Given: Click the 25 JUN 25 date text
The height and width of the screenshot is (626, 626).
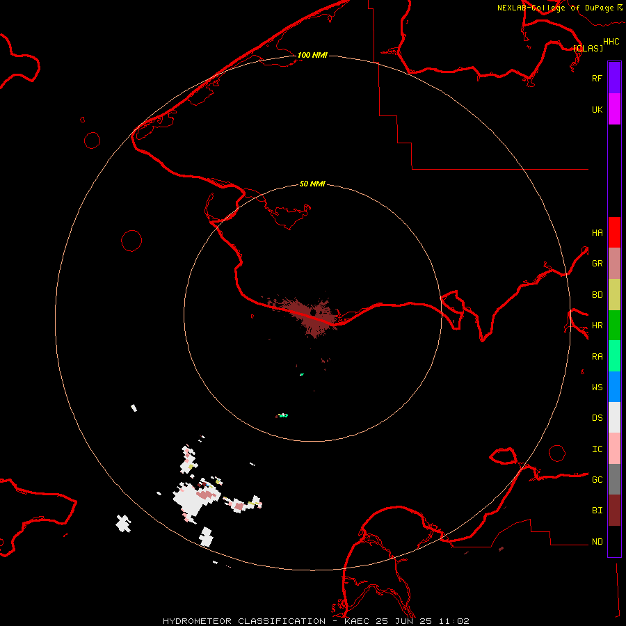Looking at the screenshot, I should 403,621.
